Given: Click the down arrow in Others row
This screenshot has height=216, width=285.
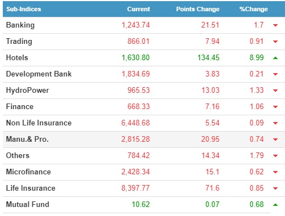Looking at the screenshot, I should coord(275,156).
